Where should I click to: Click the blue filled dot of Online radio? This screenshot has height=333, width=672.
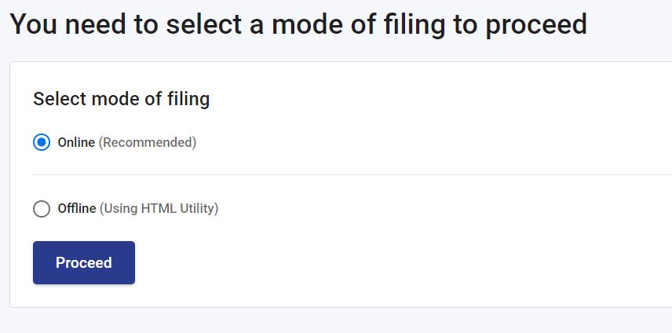[x=42, y=142]
